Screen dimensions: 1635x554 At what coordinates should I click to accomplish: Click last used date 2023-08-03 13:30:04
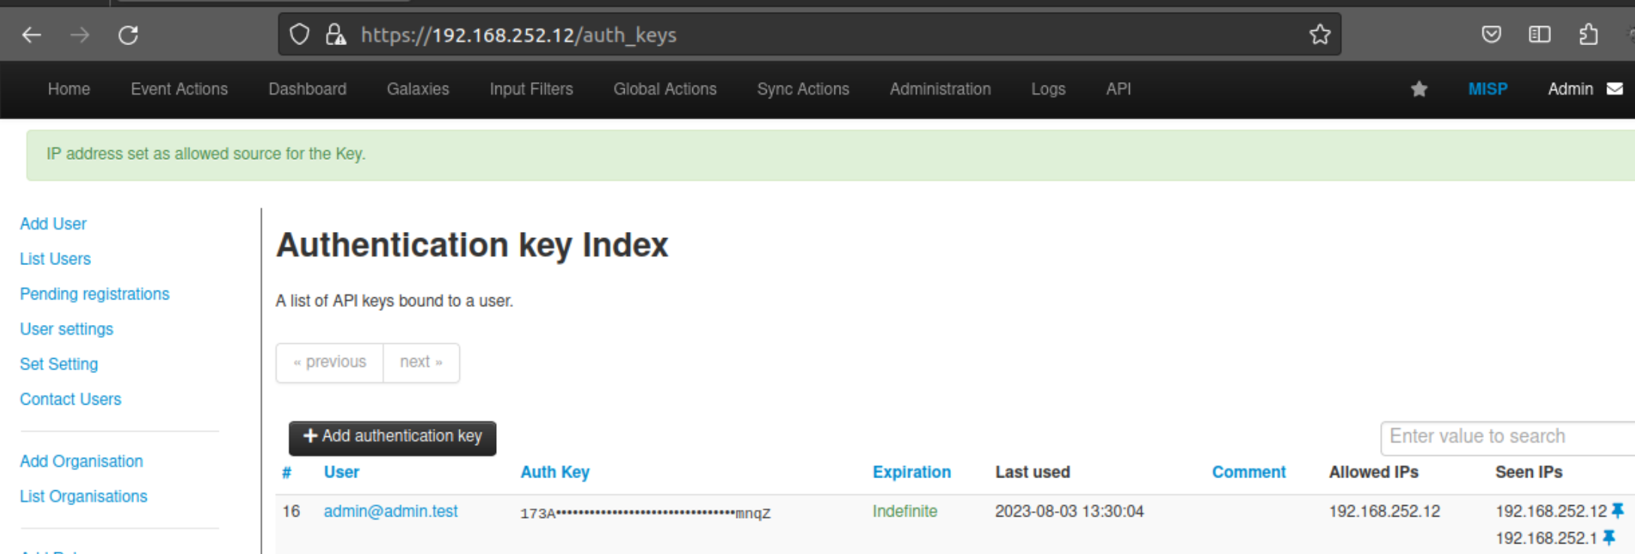(1070, 512)
